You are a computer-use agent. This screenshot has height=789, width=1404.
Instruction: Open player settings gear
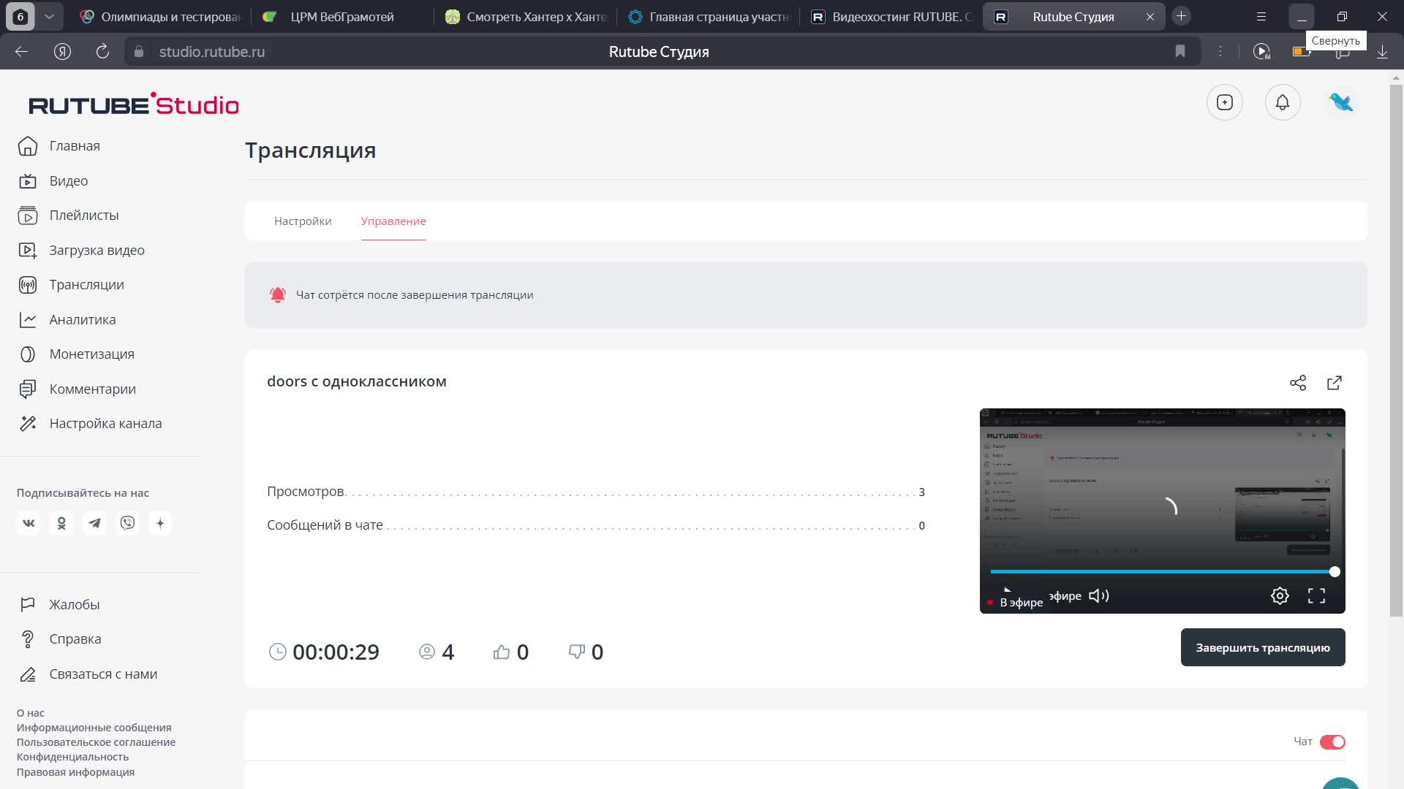click(x=1280, y=596)
